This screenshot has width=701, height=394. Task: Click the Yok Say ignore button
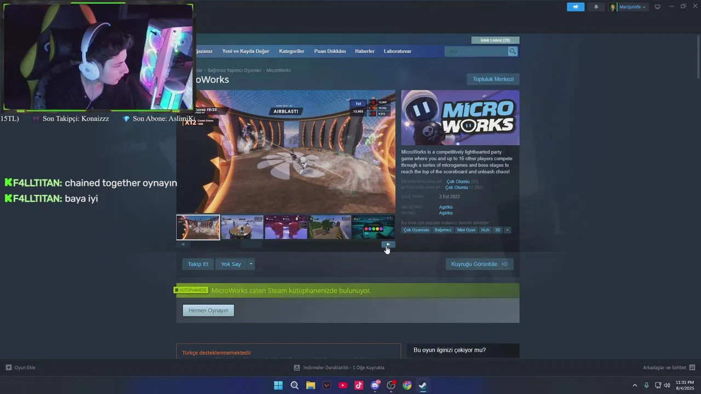tap(231, 264)
